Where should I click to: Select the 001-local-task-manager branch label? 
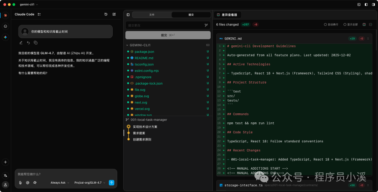(149, 120)
